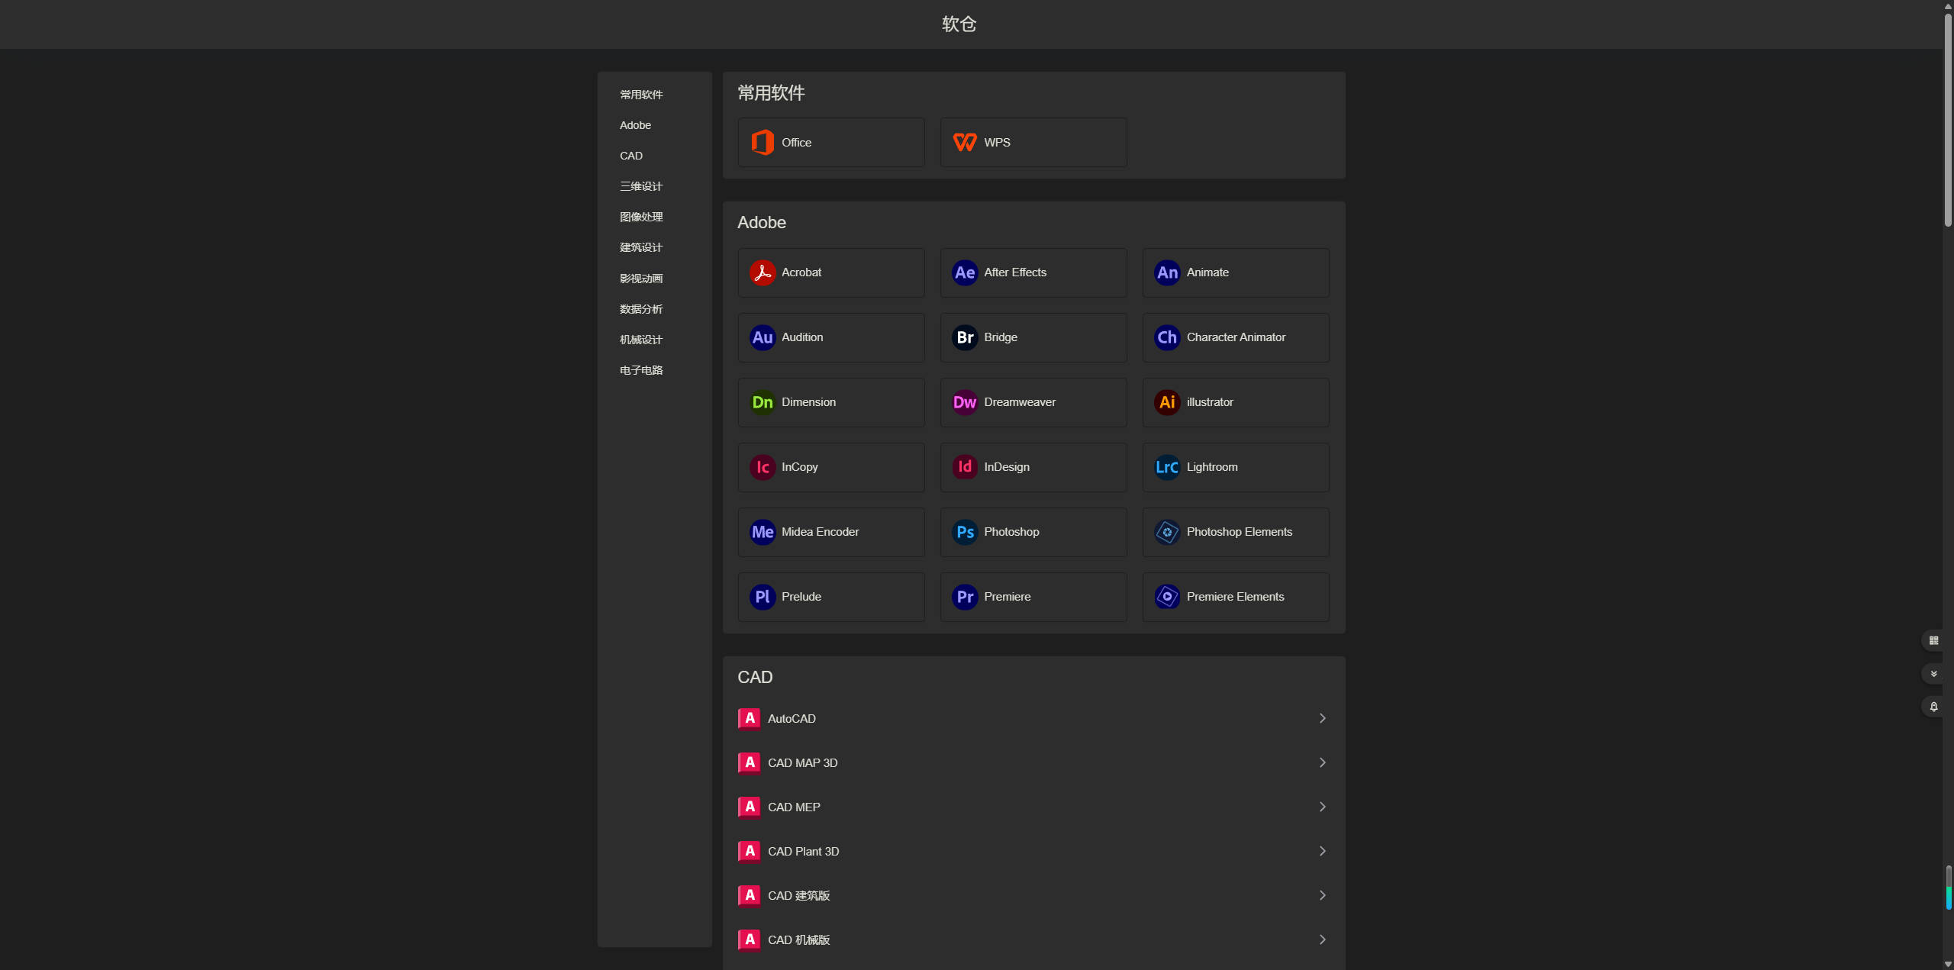Click the Photoshop Ps icon
This screenshot has height=970, width=1954.
pyautogui.click(x=965, y=532)
